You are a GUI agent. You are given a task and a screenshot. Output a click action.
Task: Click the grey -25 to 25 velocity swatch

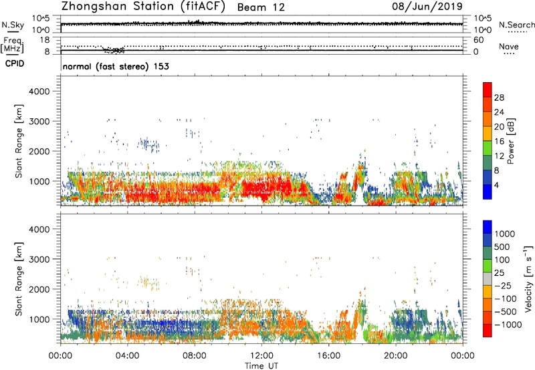coord(488,279)
